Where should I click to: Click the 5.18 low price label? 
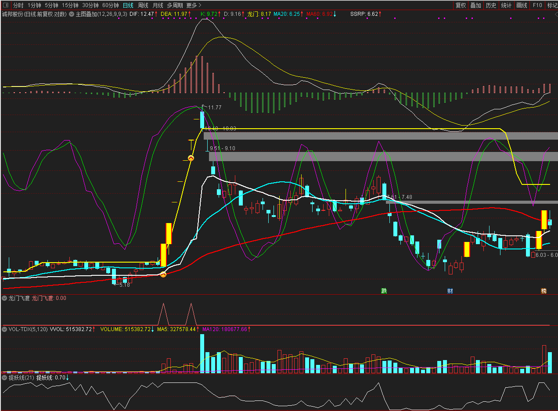125,285
